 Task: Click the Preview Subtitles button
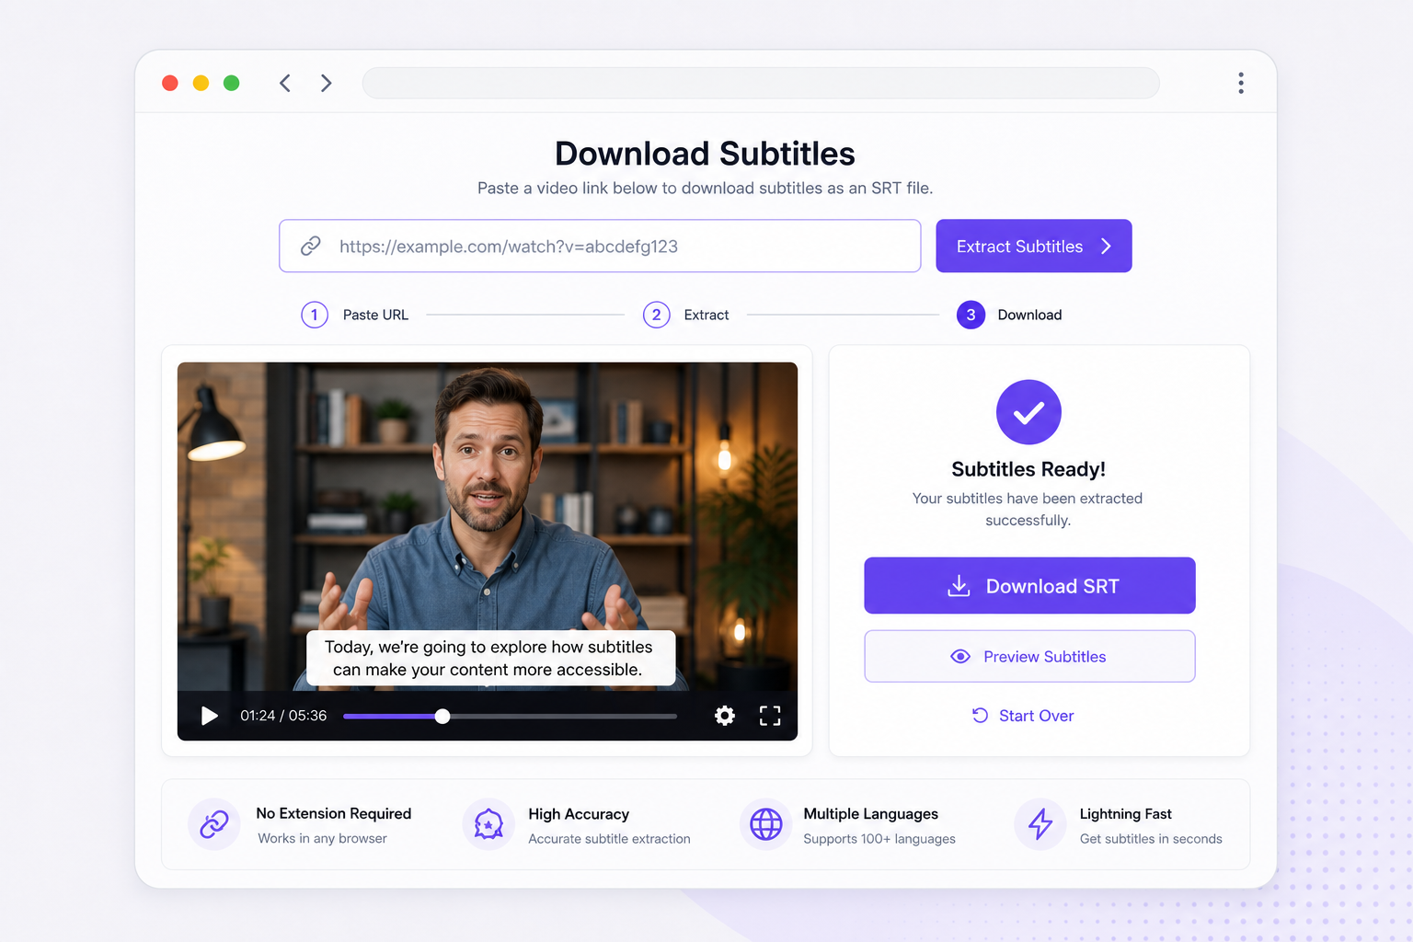tap(1029, 656)
